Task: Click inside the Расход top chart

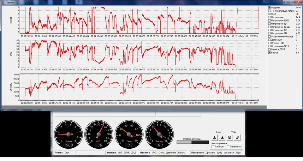Action: point(139,20)
